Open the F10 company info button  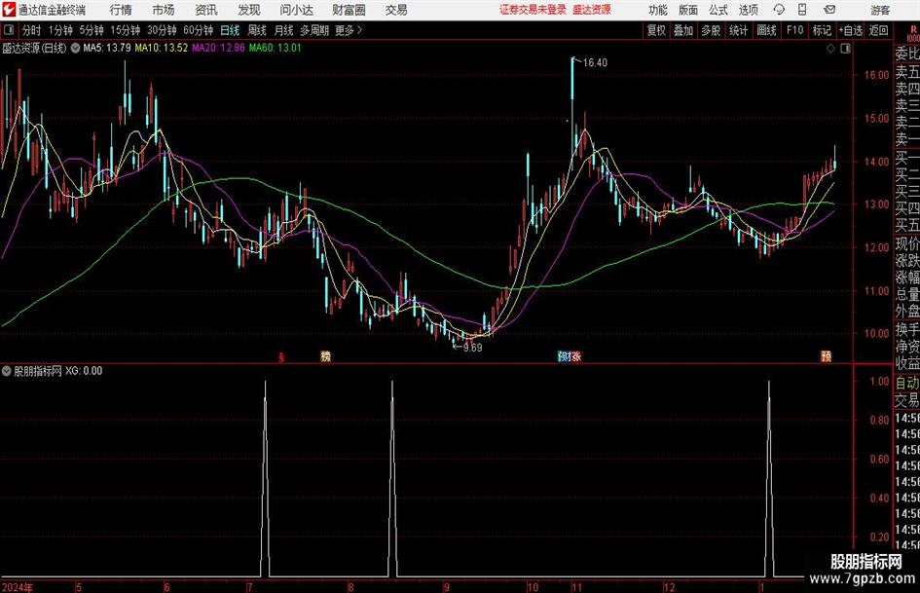pyautogui.click(x=795, y=30)
